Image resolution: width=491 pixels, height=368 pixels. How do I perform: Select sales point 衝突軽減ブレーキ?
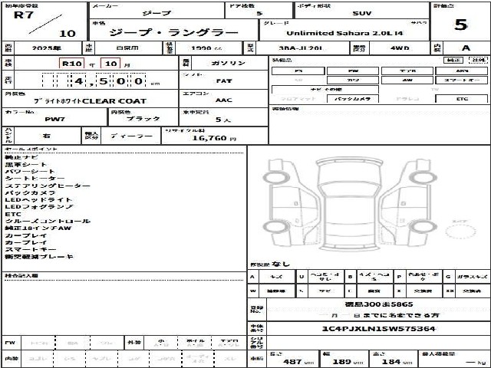(39, 257)
